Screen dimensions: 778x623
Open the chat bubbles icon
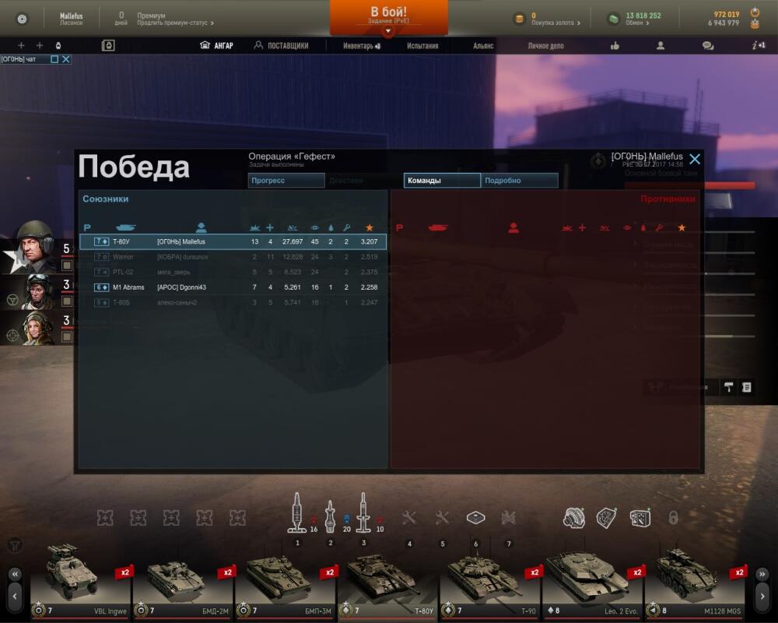(708, 46)
